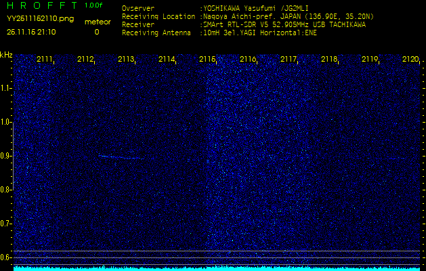Viewport: 426px width, 271px height.
Task: Click the 2120 time marker
Action: tap(410, 59)
